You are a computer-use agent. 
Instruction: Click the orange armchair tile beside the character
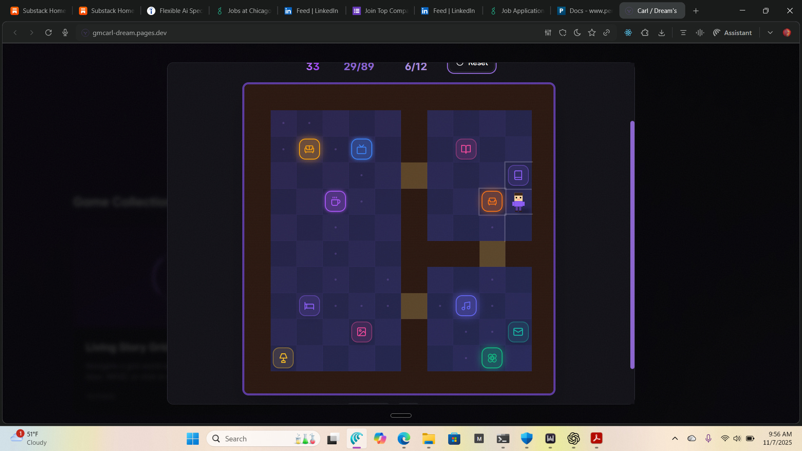(x=492, y=201)
